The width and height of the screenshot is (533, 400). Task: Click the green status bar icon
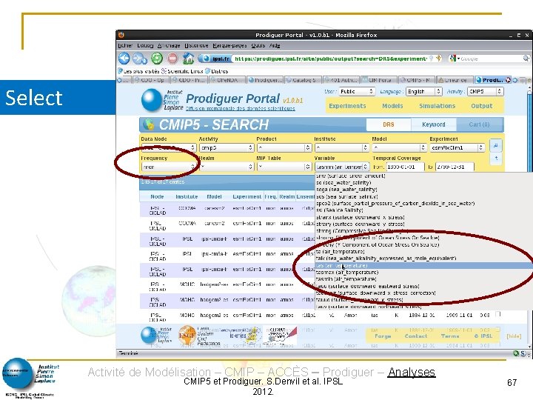click(516, 353)
